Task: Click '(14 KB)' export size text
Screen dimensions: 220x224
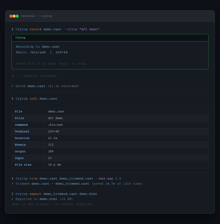Action: click(x=66, y=199)
